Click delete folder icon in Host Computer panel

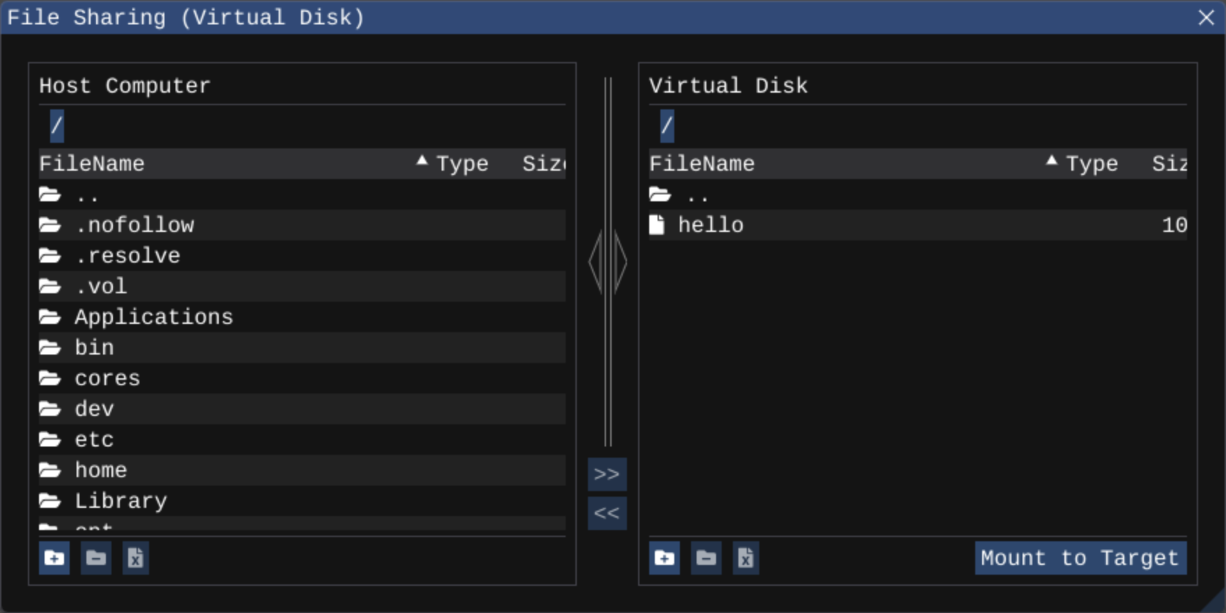tap(96, 558)
